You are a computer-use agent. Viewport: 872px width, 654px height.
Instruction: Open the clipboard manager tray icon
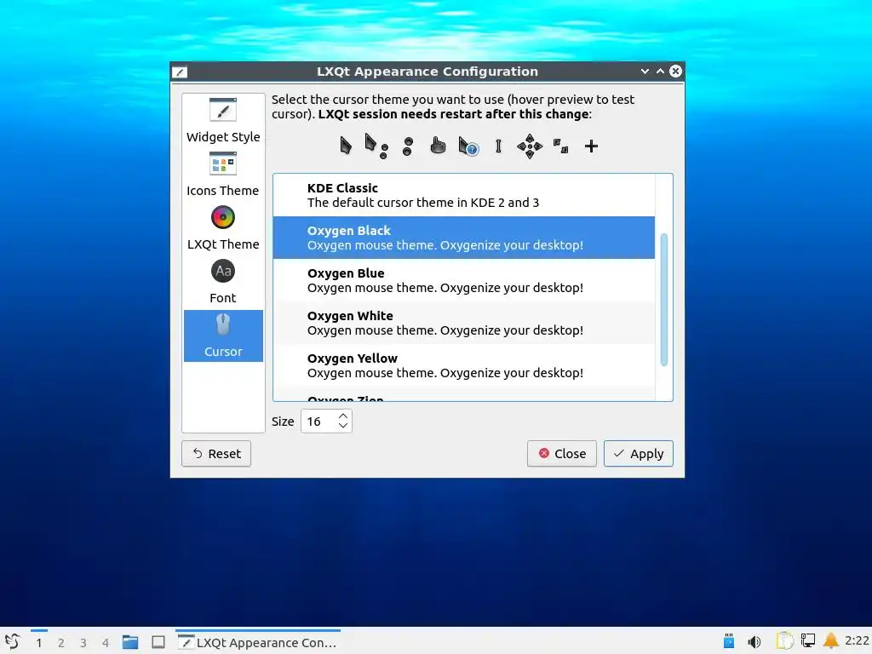click(x=784, y=641)
